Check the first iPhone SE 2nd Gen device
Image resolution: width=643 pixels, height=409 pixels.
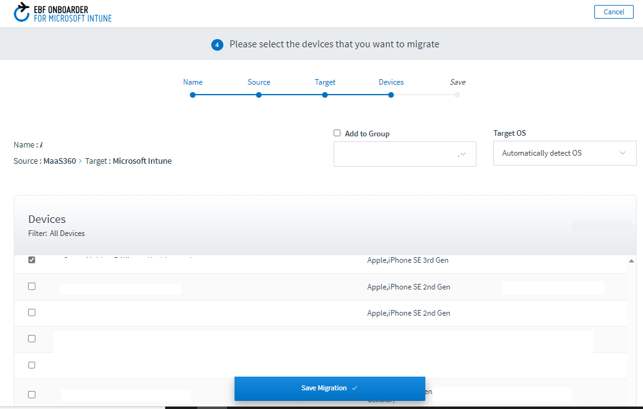click(32, 286)
